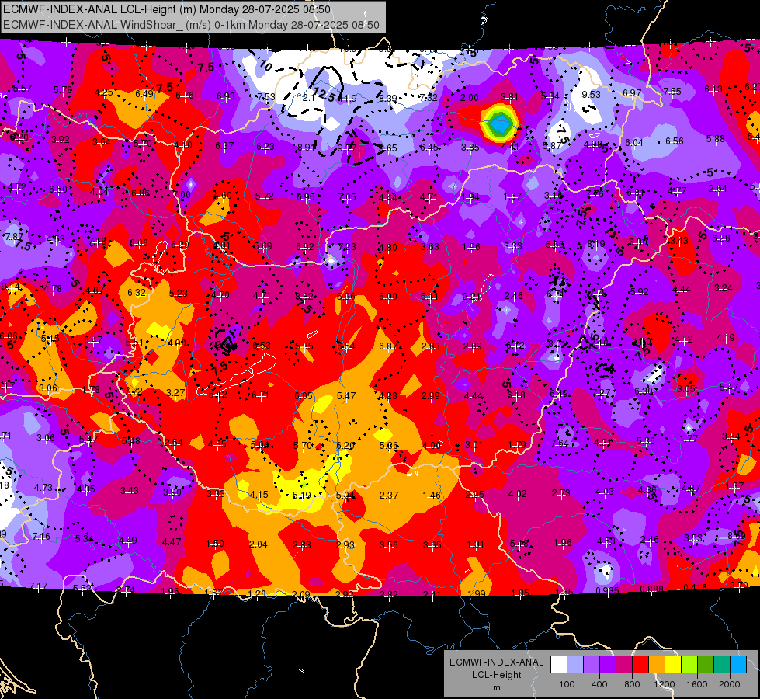
Task: Click the wind shear value '3.56'
Action: tap(389, 545)
